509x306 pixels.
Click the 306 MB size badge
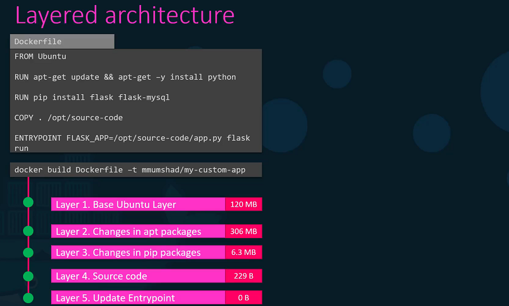click(244, 231)
